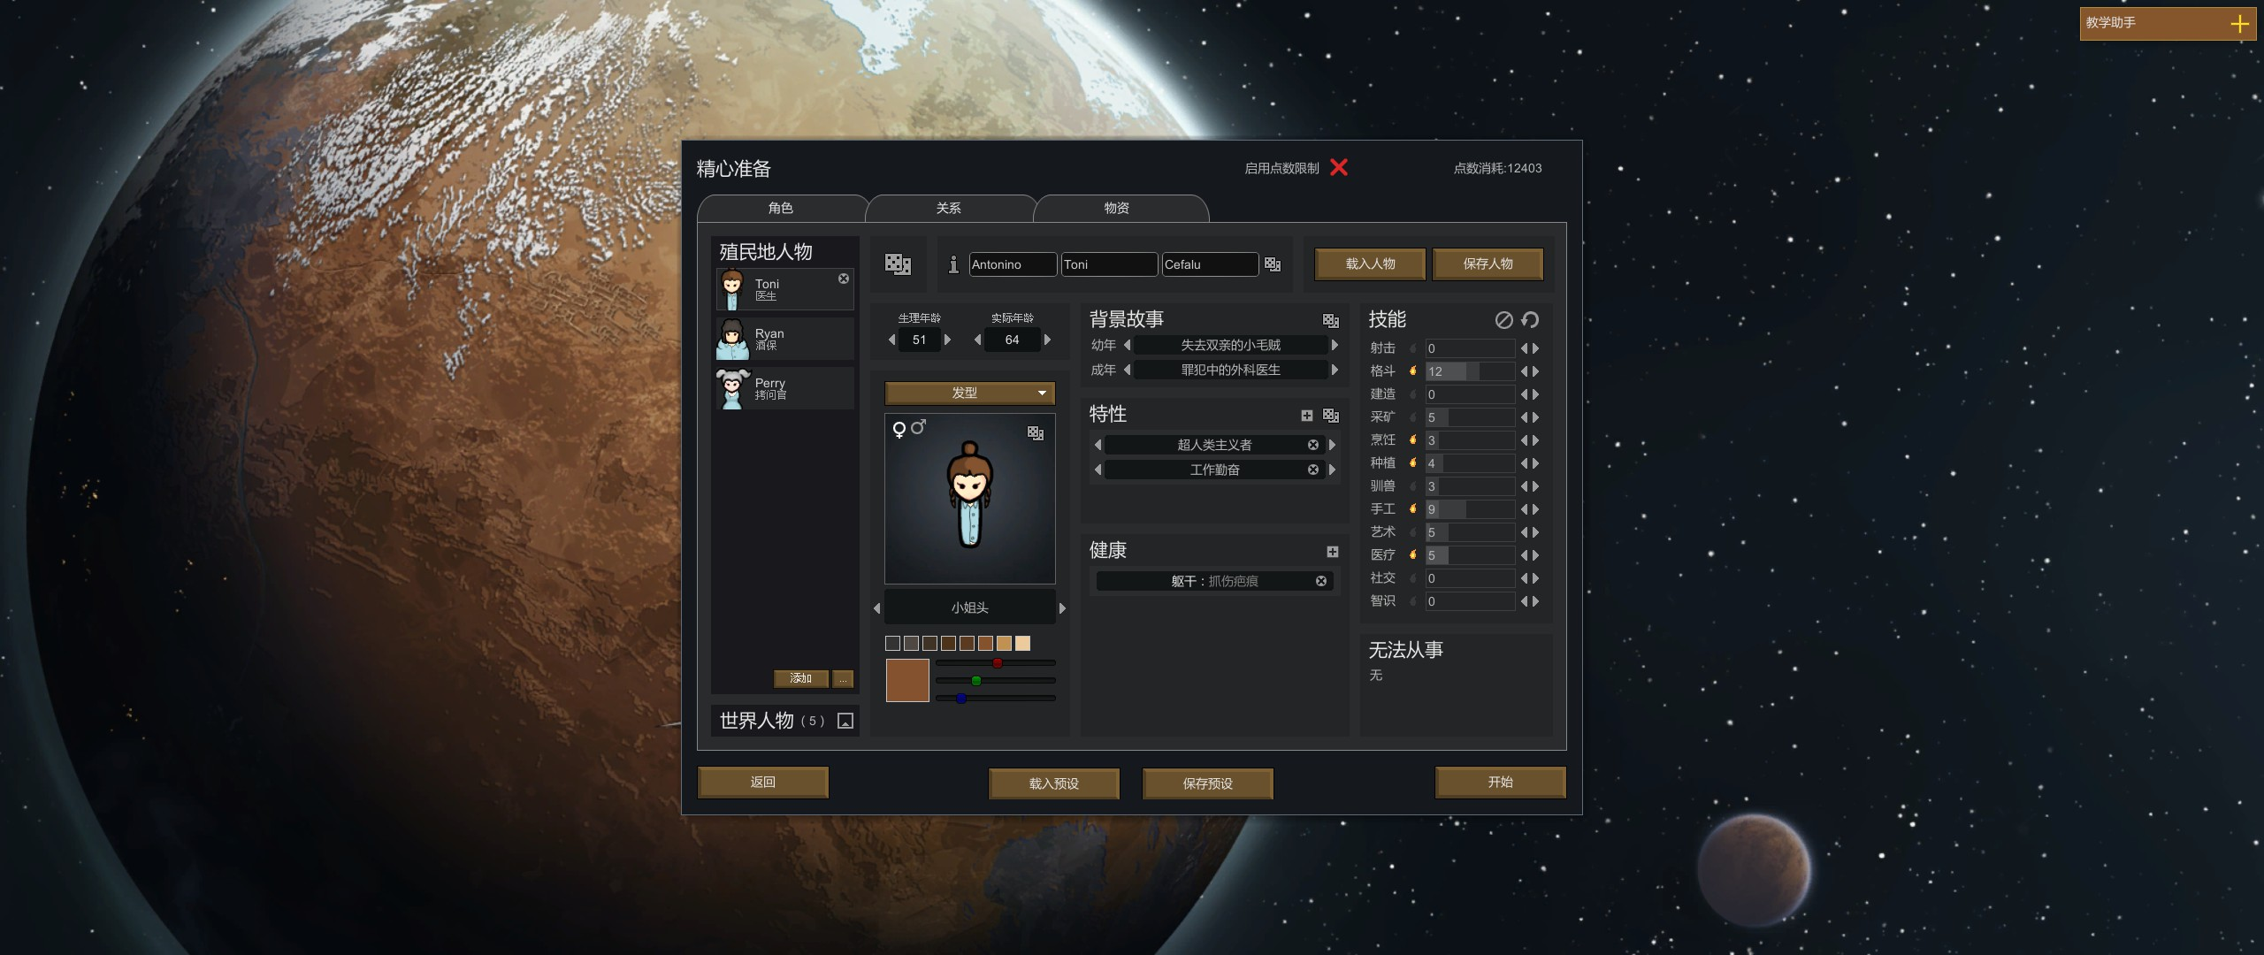The image size is (2264, 955).
Task: Click the 返回 button
Action: point(763,783)
